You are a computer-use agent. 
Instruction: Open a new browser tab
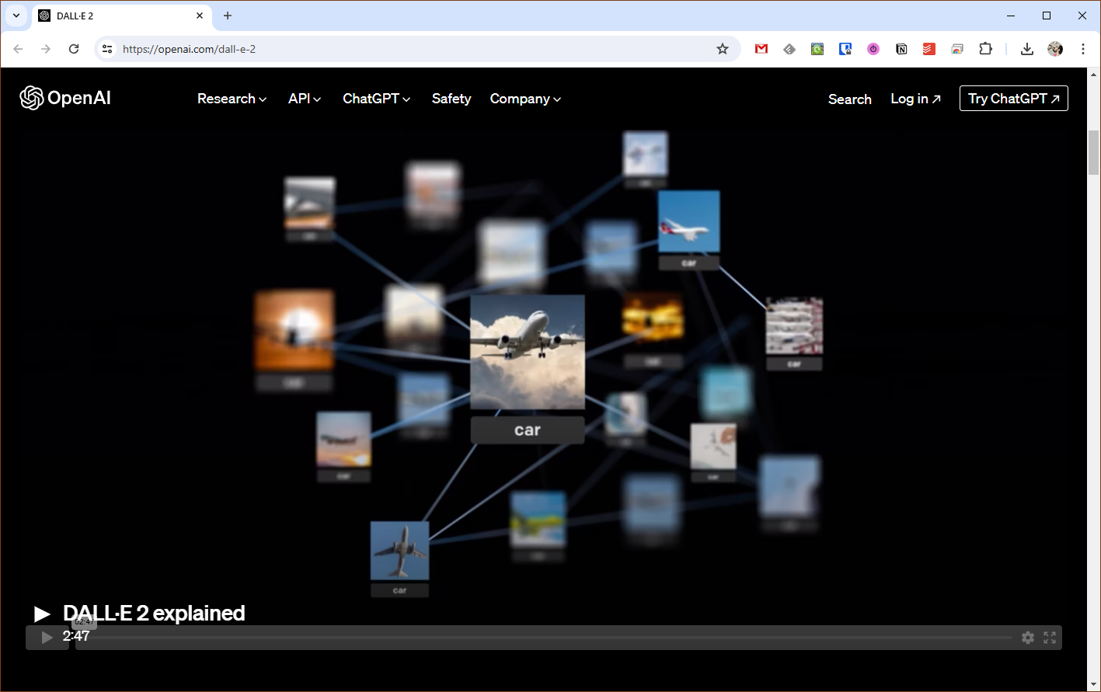[x=228, y=16]
